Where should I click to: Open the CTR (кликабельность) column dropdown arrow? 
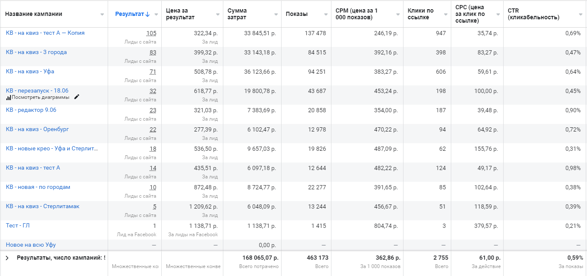(x=580, y=15)
